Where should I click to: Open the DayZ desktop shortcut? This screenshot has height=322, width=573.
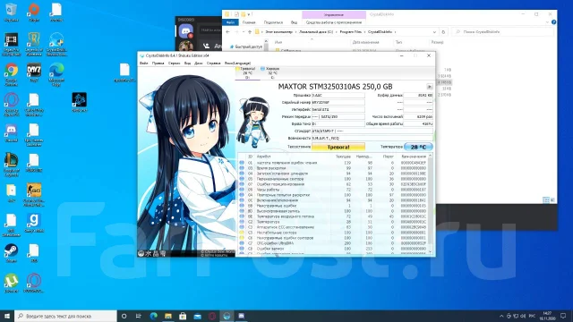pyautogui.click(x=34, y=72)
